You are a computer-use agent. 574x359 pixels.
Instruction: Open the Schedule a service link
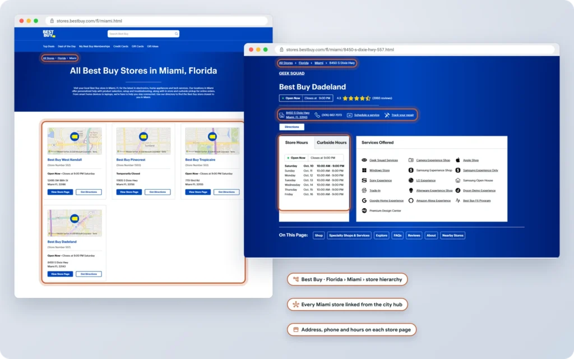tap(367, 115)
